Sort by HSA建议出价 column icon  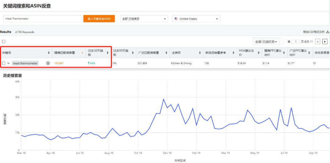pyautogui.click(x=258, y=53)
